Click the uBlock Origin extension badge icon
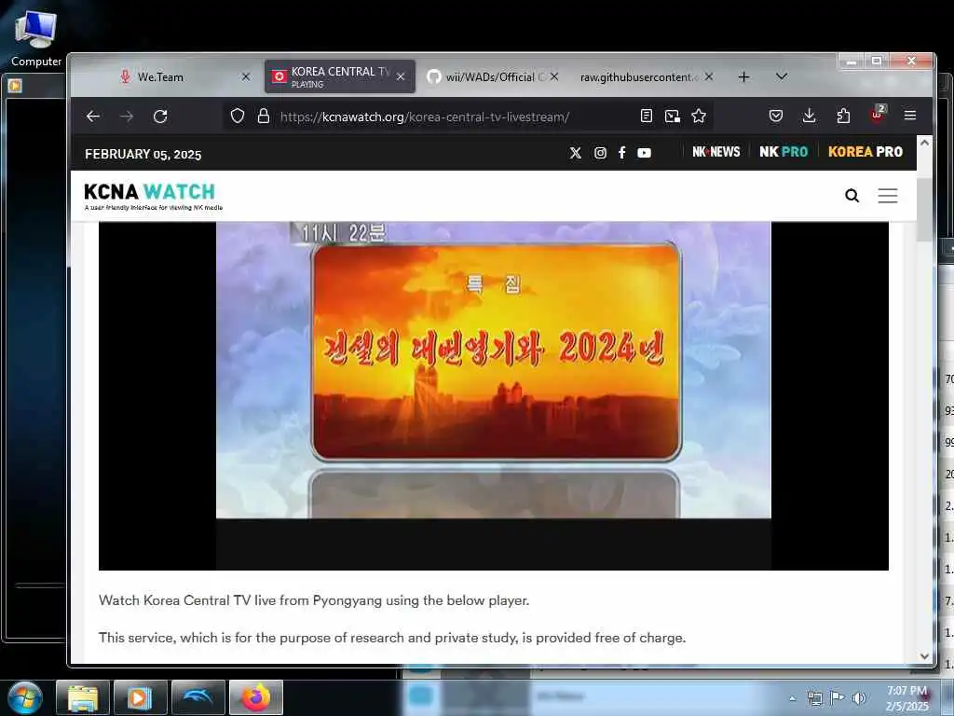The height and width of the screenshot is (716, 954). (878, 115)
